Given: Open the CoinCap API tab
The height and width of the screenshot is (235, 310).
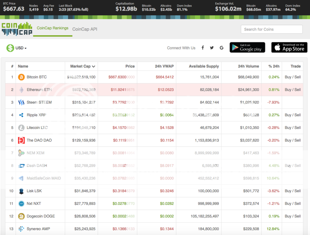Looking at the screenshot, I should [85, 29].
